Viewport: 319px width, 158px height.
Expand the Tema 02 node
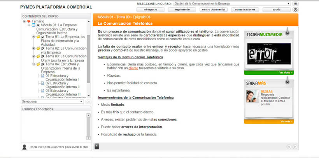pyautogui.click(x=33, y=48)
